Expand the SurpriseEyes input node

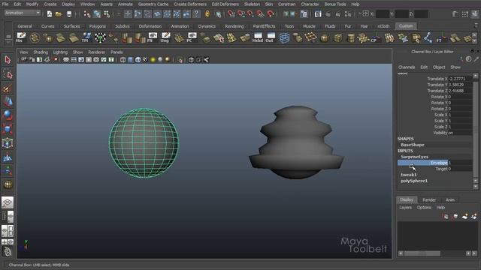click(x=414, y=157)
